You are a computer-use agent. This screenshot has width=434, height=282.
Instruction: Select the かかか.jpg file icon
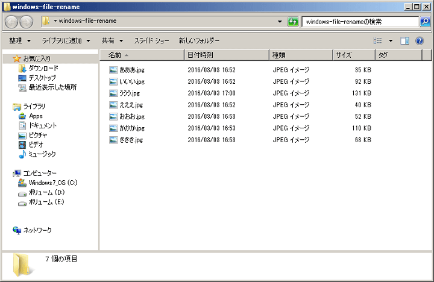coord(113,128)
